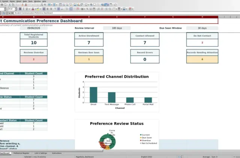This screenshot has height=158, width=240.
Task: Open Find and Replace from the toolbar
Action: tap(42, 5)
